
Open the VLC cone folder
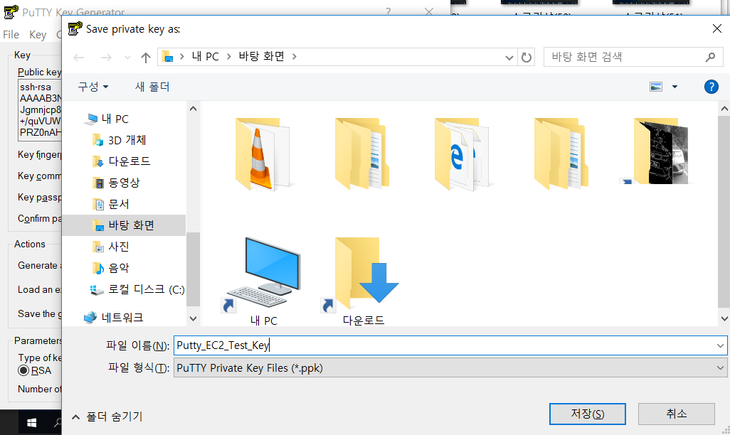pos(262,154)
